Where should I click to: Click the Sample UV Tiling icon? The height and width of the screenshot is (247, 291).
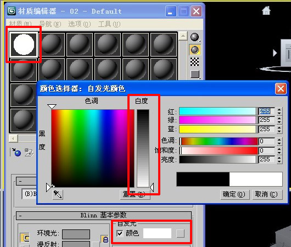point(195,74)
